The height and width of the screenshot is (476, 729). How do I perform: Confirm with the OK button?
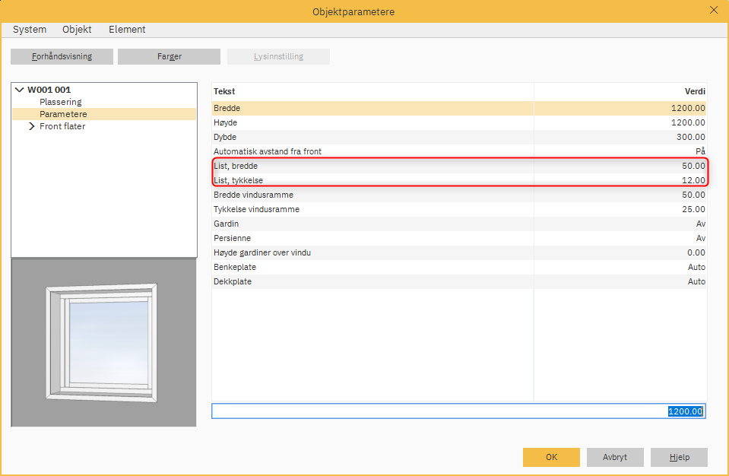tap(551, 457)
